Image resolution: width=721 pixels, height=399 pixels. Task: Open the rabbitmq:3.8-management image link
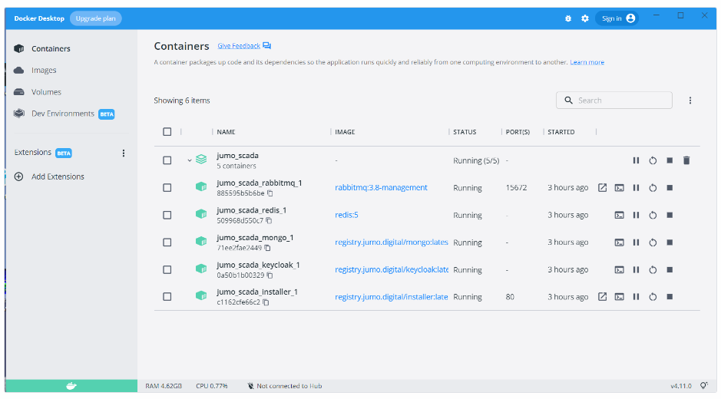pyautogui.click(x=381, y=188)
